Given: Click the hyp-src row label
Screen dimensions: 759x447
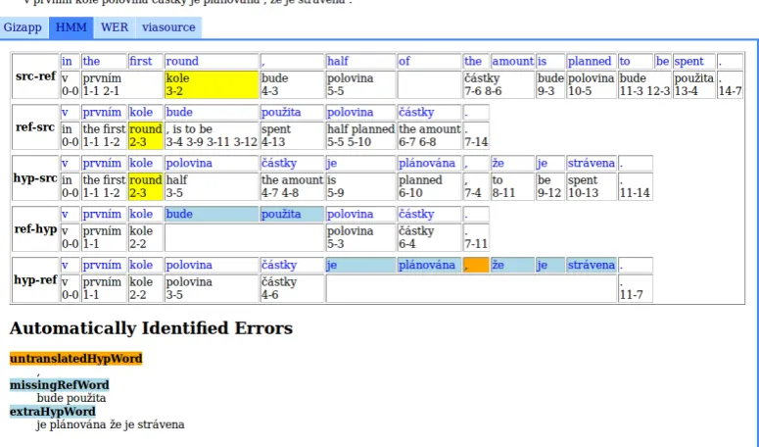Looking at the screenshot, I should tap(35, 177).
